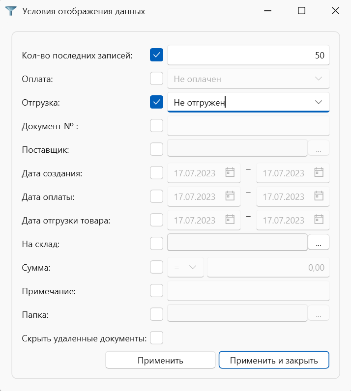
Task: Open calendar for Дата оплаты start date
Action: click(x=230, y=196)
